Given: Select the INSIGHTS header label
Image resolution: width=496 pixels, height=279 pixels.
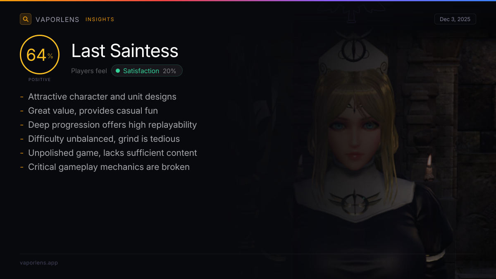Looking at the screenshot, I should coord(100,19).
